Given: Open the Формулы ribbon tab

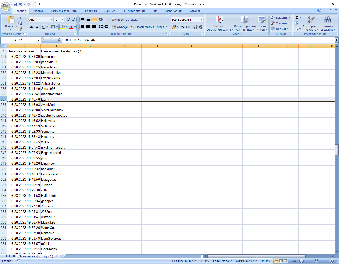Looking at the screenshot, I should 91,11.
